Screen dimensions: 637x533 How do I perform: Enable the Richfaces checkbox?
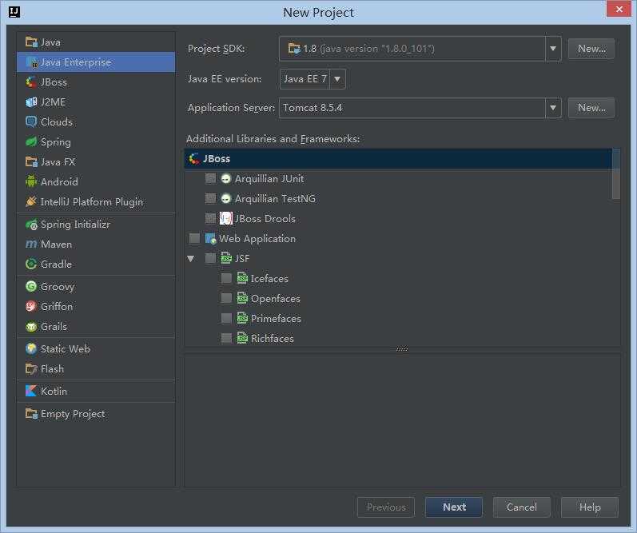(226, 338)
